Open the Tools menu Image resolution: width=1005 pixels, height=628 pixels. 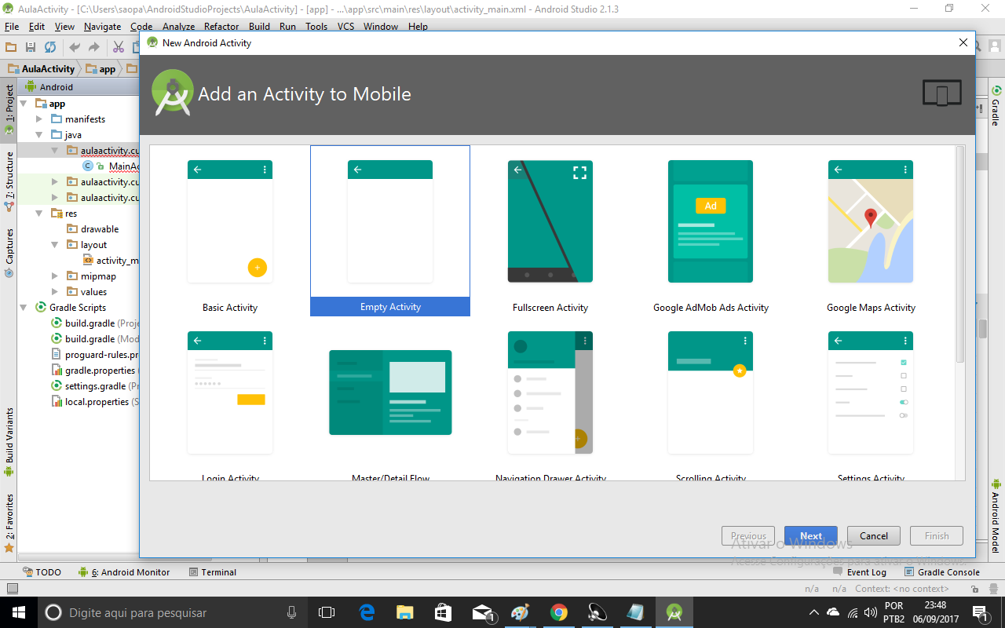tap(316, 26)
